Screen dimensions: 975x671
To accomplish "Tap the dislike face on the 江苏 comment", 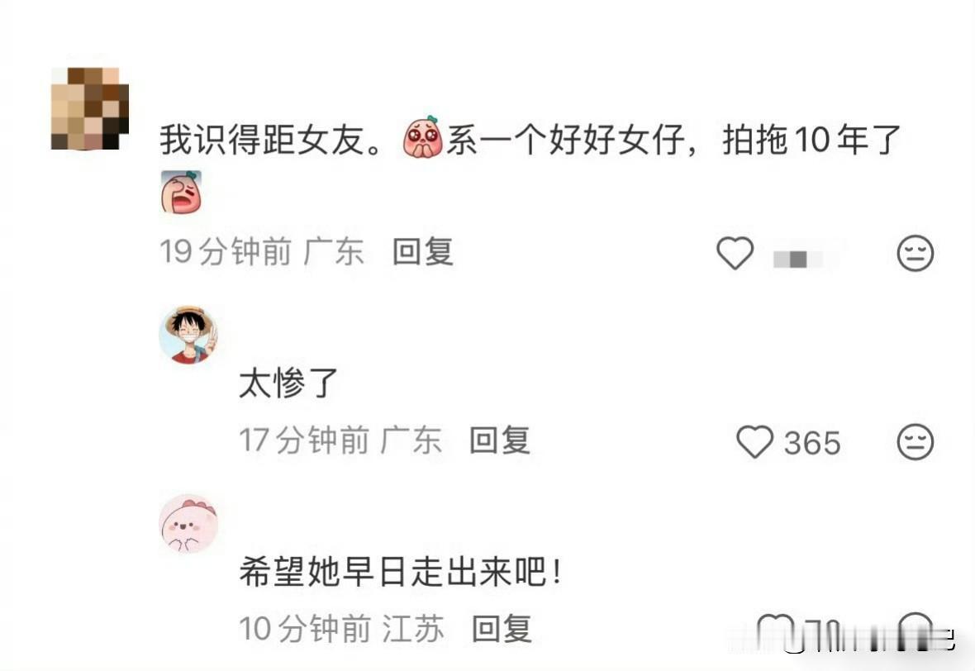I will pos(916,631).
